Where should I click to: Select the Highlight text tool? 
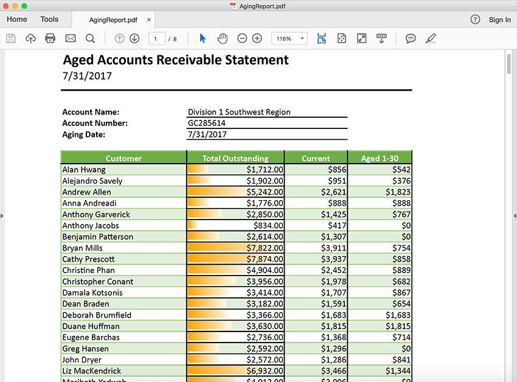pos(431,38)
